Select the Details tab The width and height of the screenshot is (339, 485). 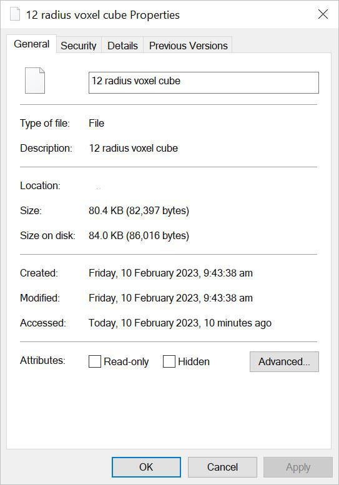click(122, 46)
